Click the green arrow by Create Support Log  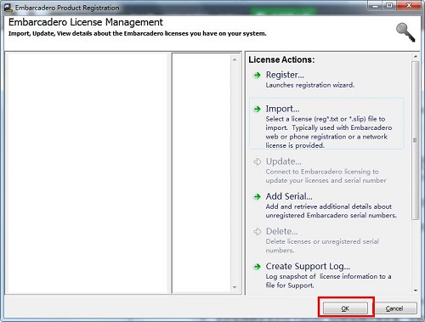[x=257, y=267]
